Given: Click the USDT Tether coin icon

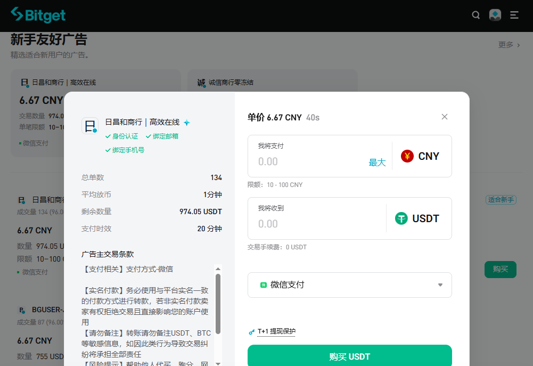Looking at the screenshot, I should pos(401,218).
